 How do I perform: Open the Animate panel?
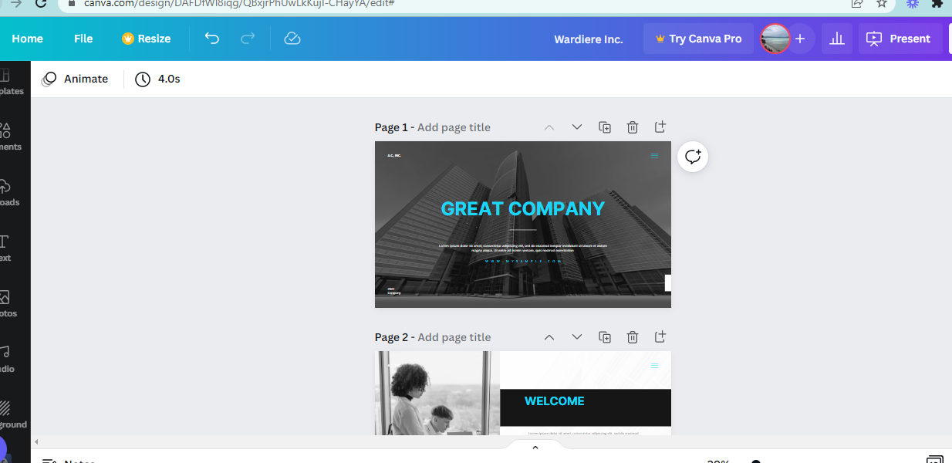[x=76, y=79]
